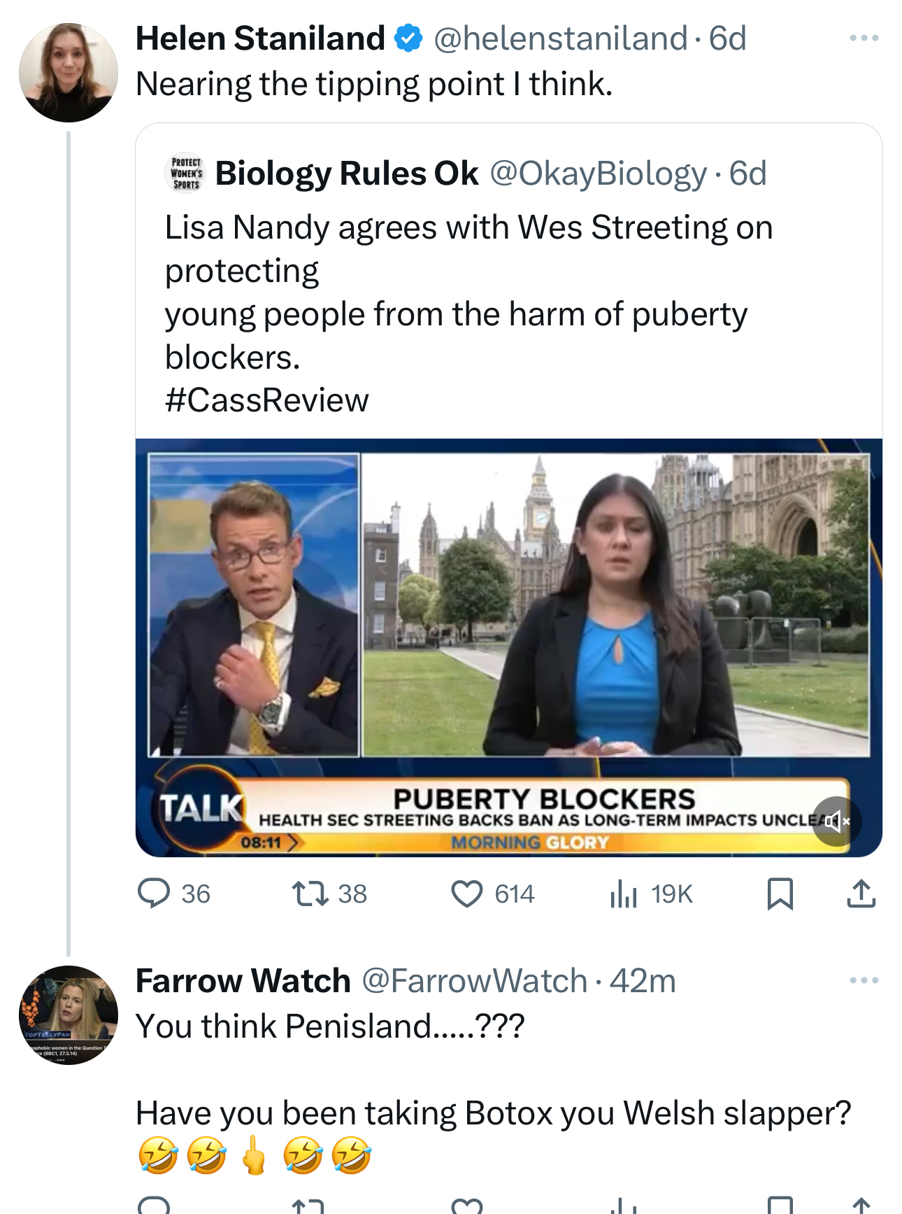Open Farrow Watch display name
The width and height of the screenshot is (902, 1214).
243,981
